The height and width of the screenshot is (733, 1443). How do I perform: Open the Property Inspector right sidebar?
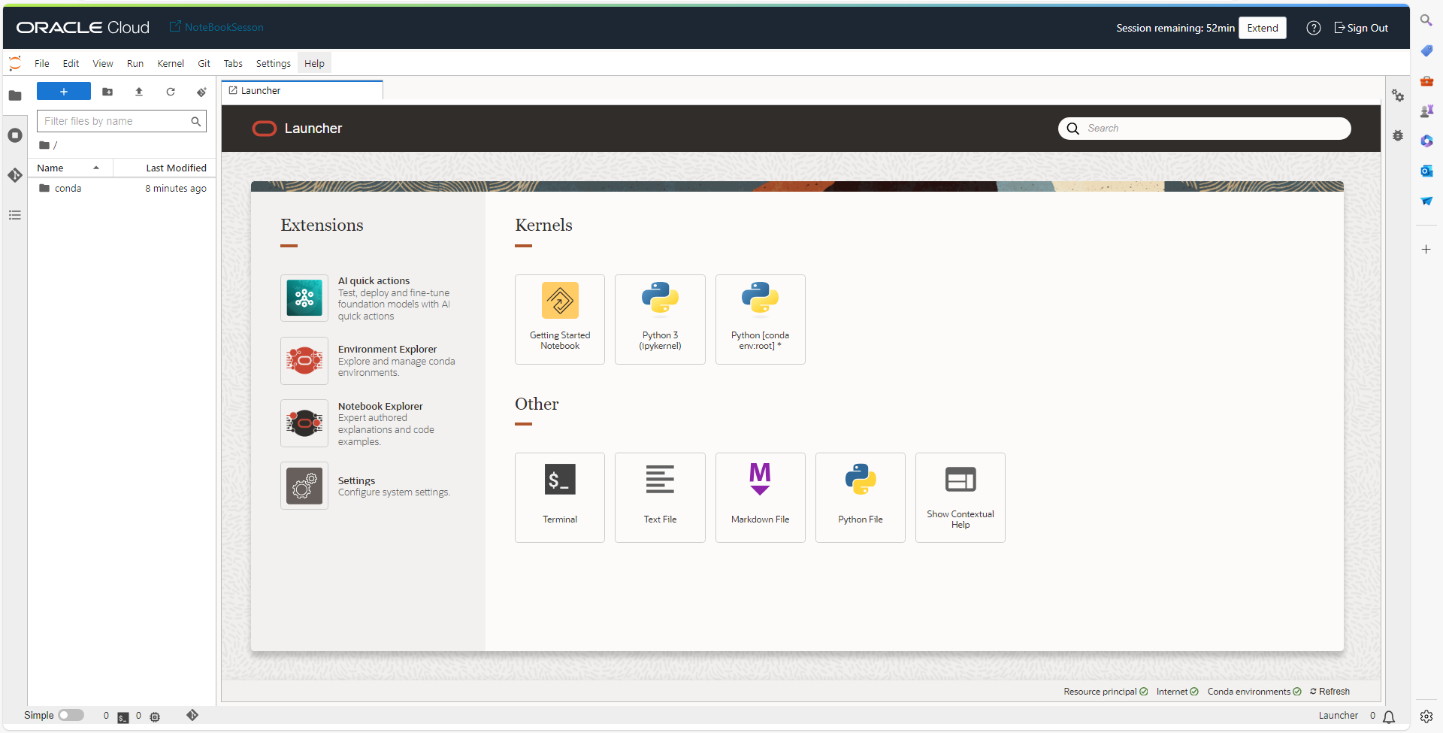coord(1398,95)
